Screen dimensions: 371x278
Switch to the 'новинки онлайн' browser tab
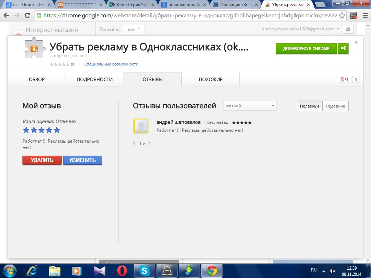(184, 4)
